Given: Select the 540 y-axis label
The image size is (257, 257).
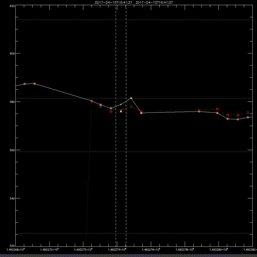Looking at the screenshot, I should tap(12, 198).
